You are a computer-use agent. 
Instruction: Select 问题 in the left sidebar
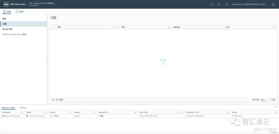pos(23,24)
